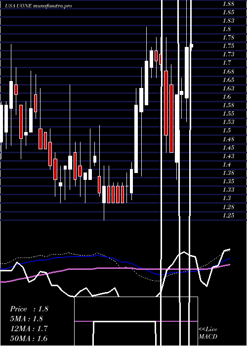This screenshot has height=346, width=247.
Task: Click the 1.58 price axis label
Action: click(x=228, y=105)
